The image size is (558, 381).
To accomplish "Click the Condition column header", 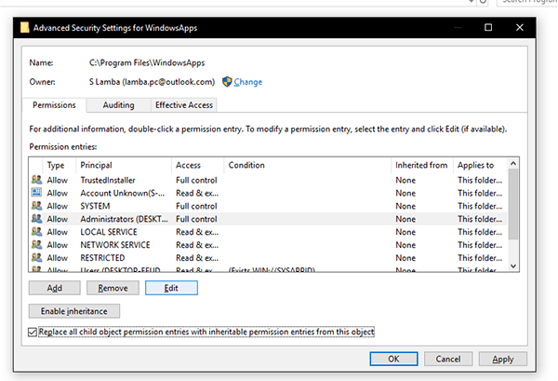I will click(308, 165).
